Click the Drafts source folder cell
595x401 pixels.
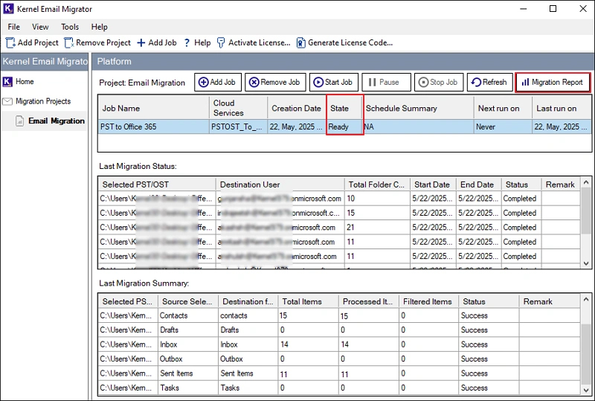click(188, 330)
